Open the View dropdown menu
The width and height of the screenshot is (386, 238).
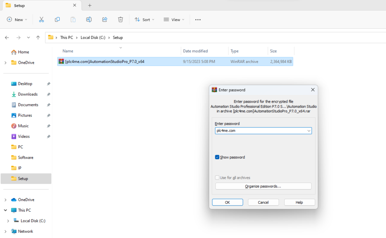pos(174,20)
